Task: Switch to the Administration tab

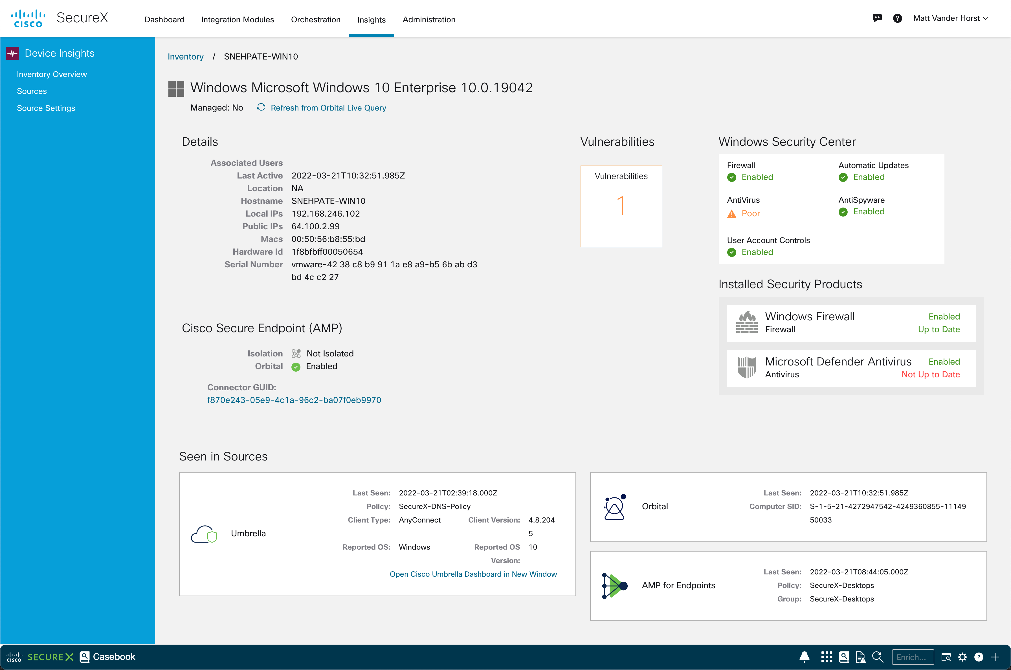Action: [429, 20]
